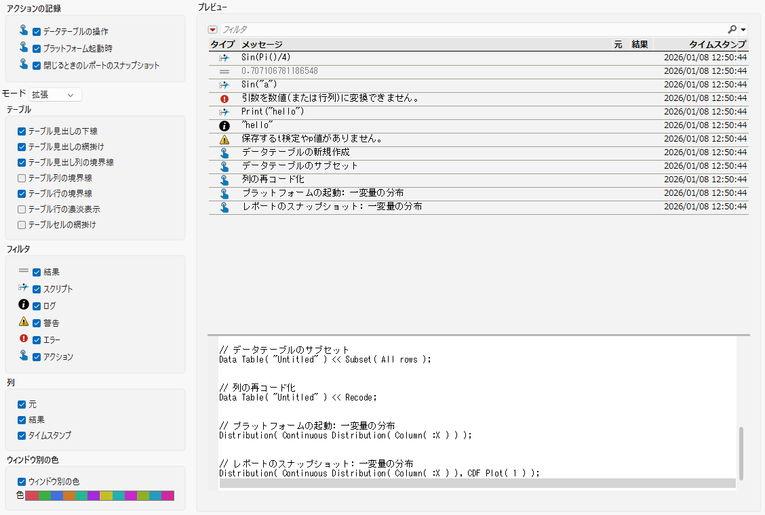Click action hand icon in filter section
Viewport: 765px width, 515px height.
[24, 355]
